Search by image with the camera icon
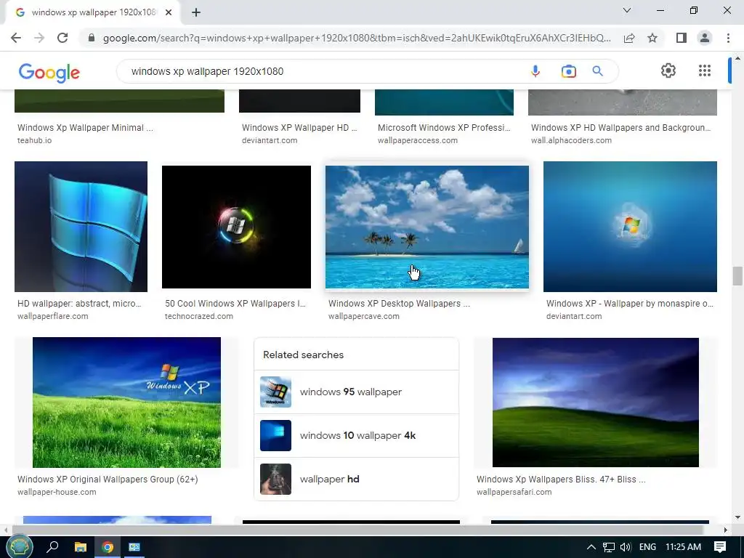The height and width of the screenshot is (558, 744). [568, 71]
